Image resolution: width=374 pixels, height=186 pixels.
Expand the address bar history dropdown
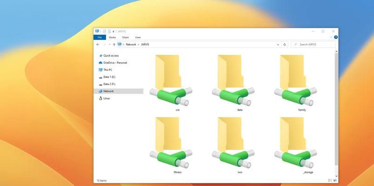click(278, 45)
